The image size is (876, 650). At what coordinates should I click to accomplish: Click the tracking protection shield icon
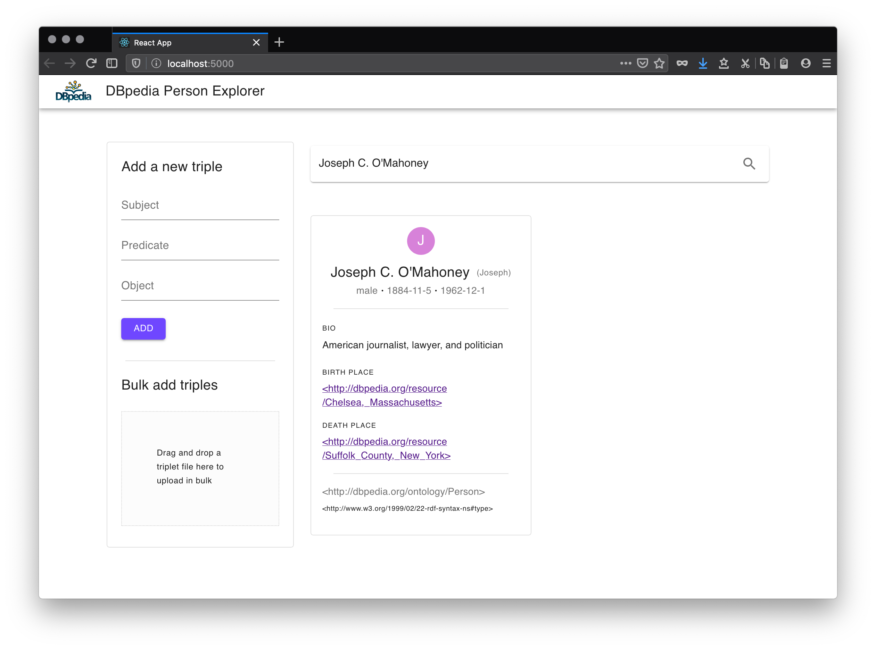pos(136,63)
